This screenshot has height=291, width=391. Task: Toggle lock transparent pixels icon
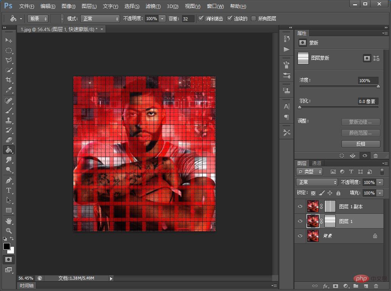[x=313, y=193]
